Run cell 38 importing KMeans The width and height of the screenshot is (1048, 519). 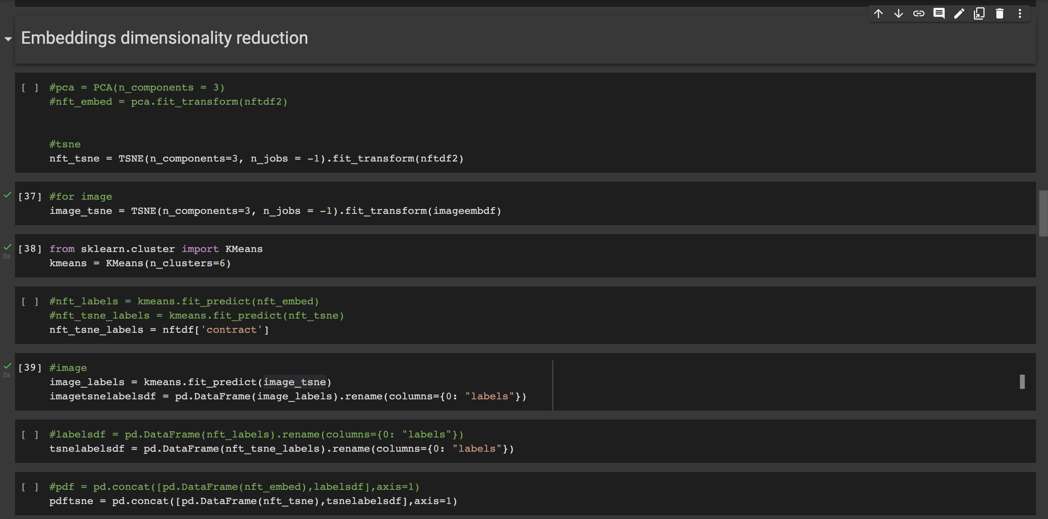(30, 249)
